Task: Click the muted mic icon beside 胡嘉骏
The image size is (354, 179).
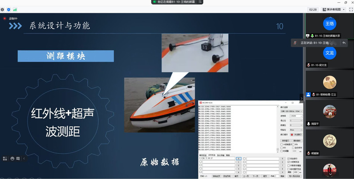Action: pyautogui.click(x=309, y=153)
